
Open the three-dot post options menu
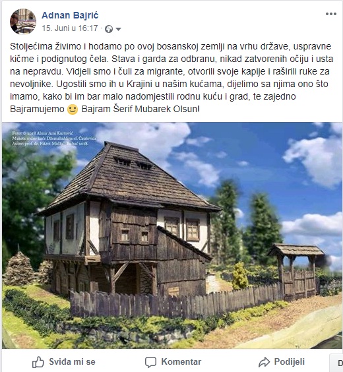pyautogui.click(x=331, y=14)
